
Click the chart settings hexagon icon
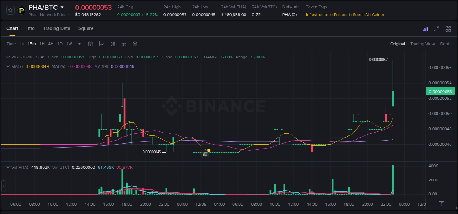pyautogui.click(x=135, y=44)
